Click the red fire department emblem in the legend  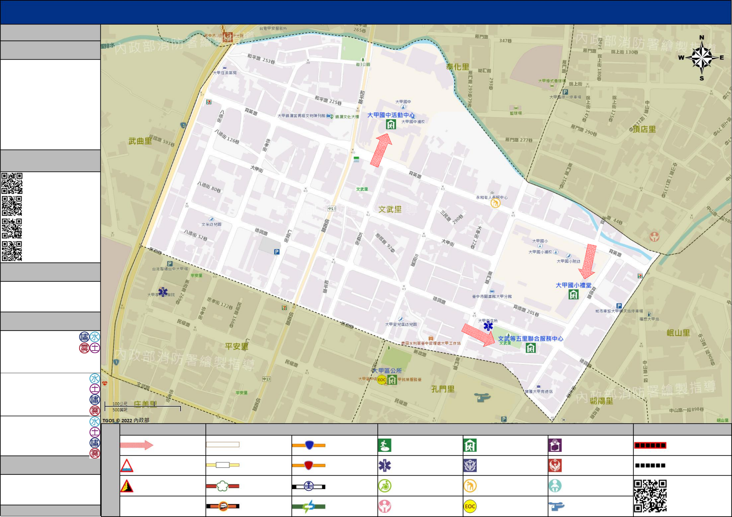[x=555, y=466]
